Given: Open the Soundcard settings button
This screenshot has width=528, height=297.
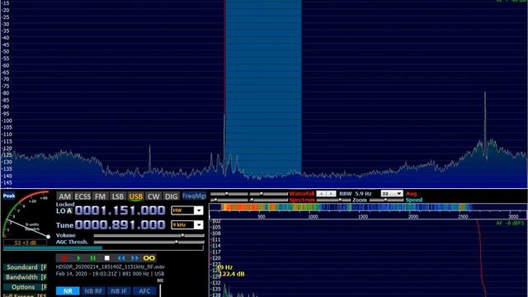Looking at the screenshot, I should (x=25, y=267).
